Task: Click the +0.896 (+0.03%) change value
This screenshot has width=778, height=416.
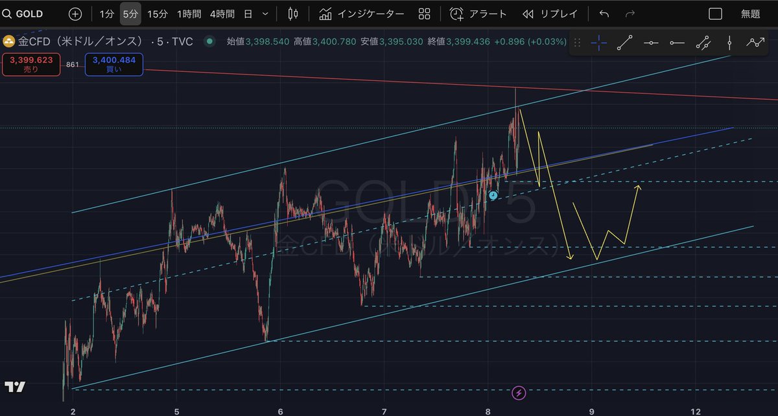Action: (531, 41)
